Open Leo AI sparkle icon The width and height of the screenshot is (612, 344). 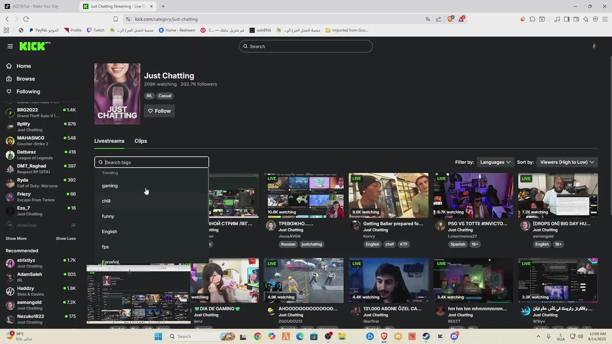pyautogui.click(x=586, y=19)
